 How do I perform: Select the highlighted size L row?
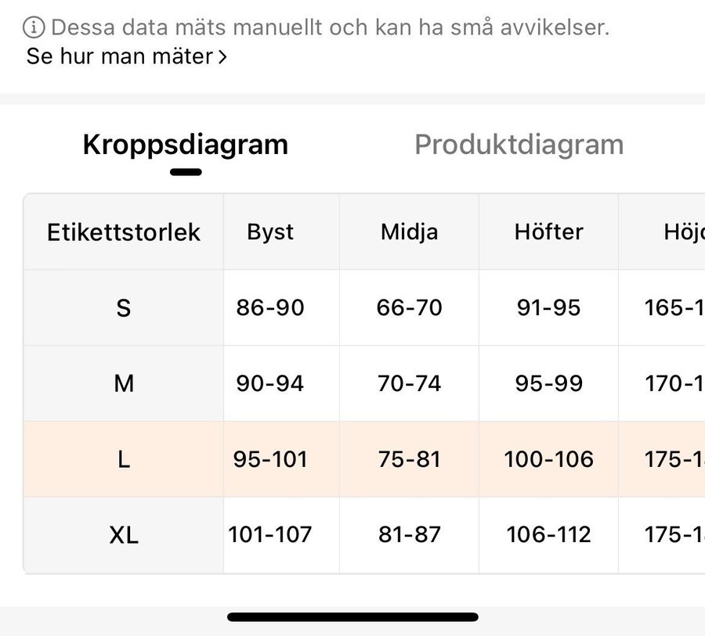pyautogui.click(x=124, y=459)
